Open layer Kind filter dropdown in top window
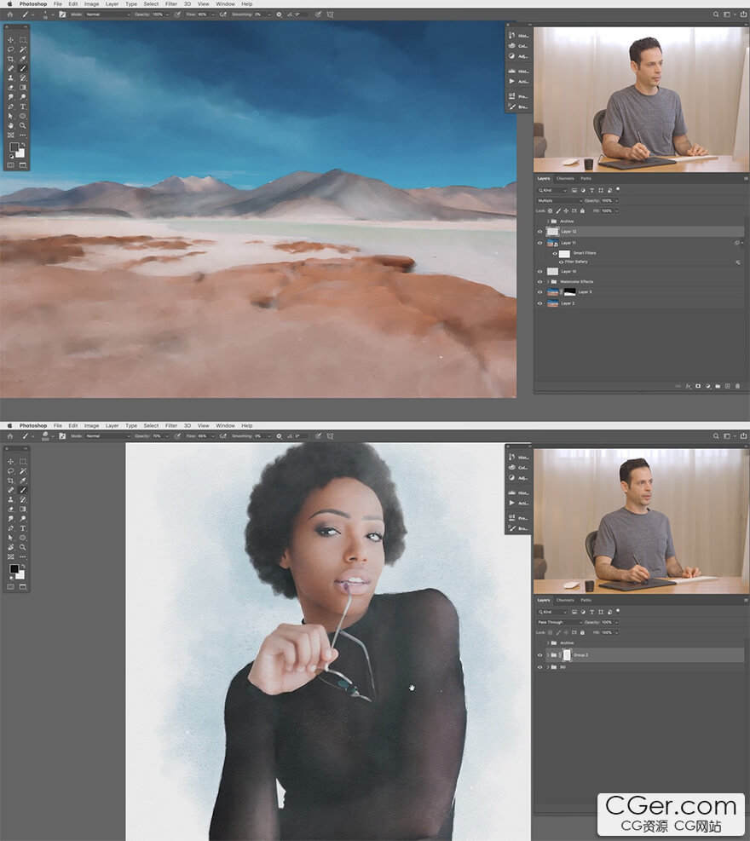The height and width of the screenshot is (841, 750). 552,190
